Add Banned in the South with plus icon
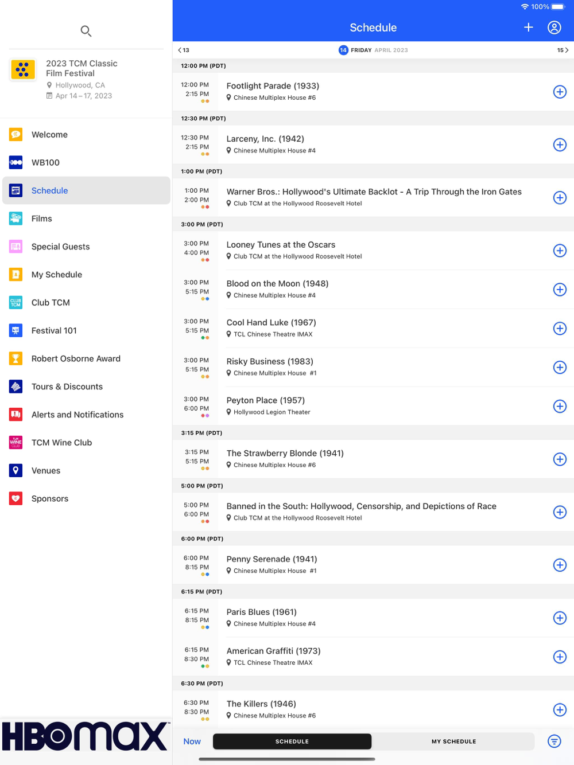 [560, 512]
